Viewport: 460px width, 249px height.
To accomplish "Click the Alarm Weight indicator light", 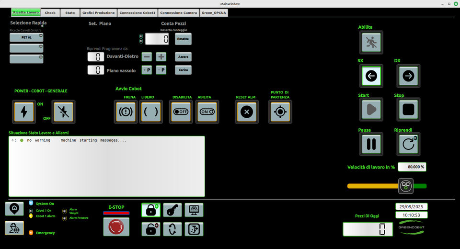I will pyautogui.click(x=65, y=211).
